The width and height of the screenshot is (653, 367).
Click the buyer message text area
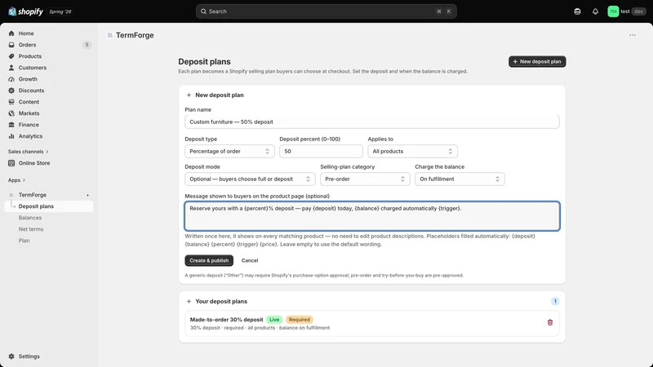(x=372, y=216)
